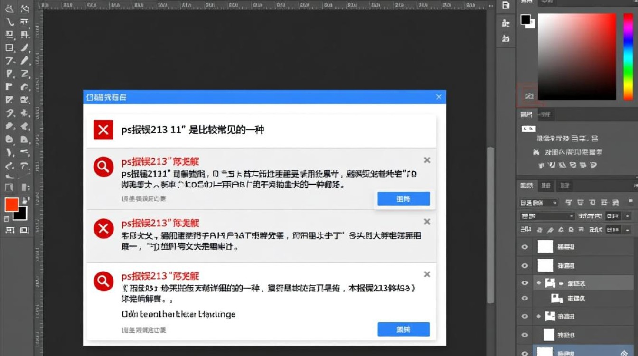The width and height of the screenshot is (638, 356).
Task: Click the black foreground swatch in the Color panel
Action: [525, 19]
